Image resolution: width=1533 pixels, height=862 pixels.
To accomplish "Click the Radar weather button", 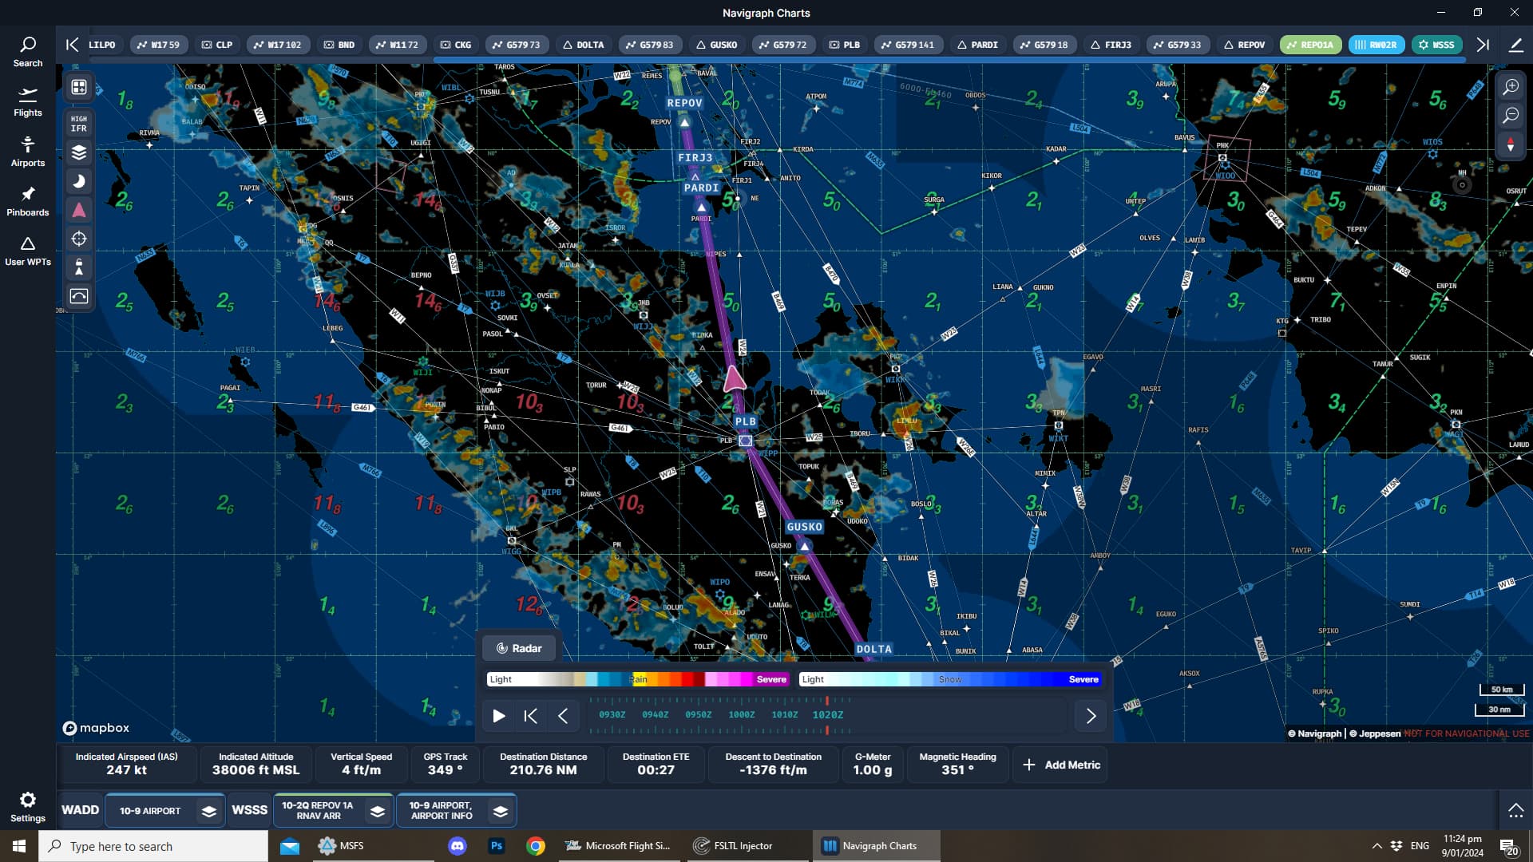I will (x=519, y=648).
